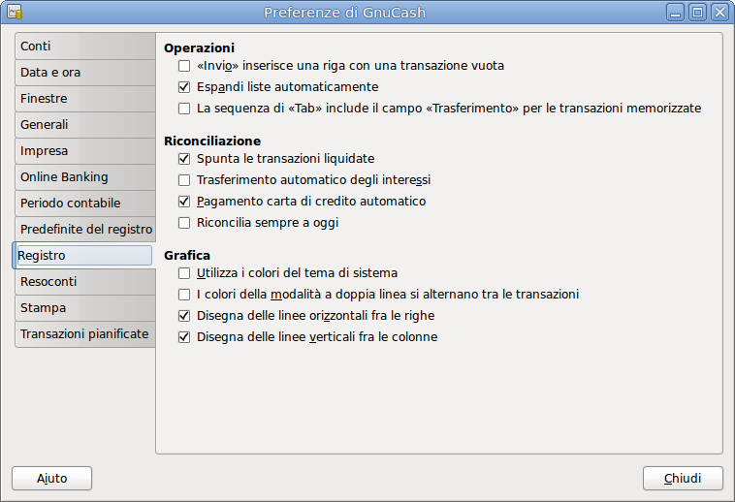Viewport: 735px width, 502px height.
Task: Enable «Invio» inserisce una riga vuota checkbox
Action: click(x=184, y=66)
